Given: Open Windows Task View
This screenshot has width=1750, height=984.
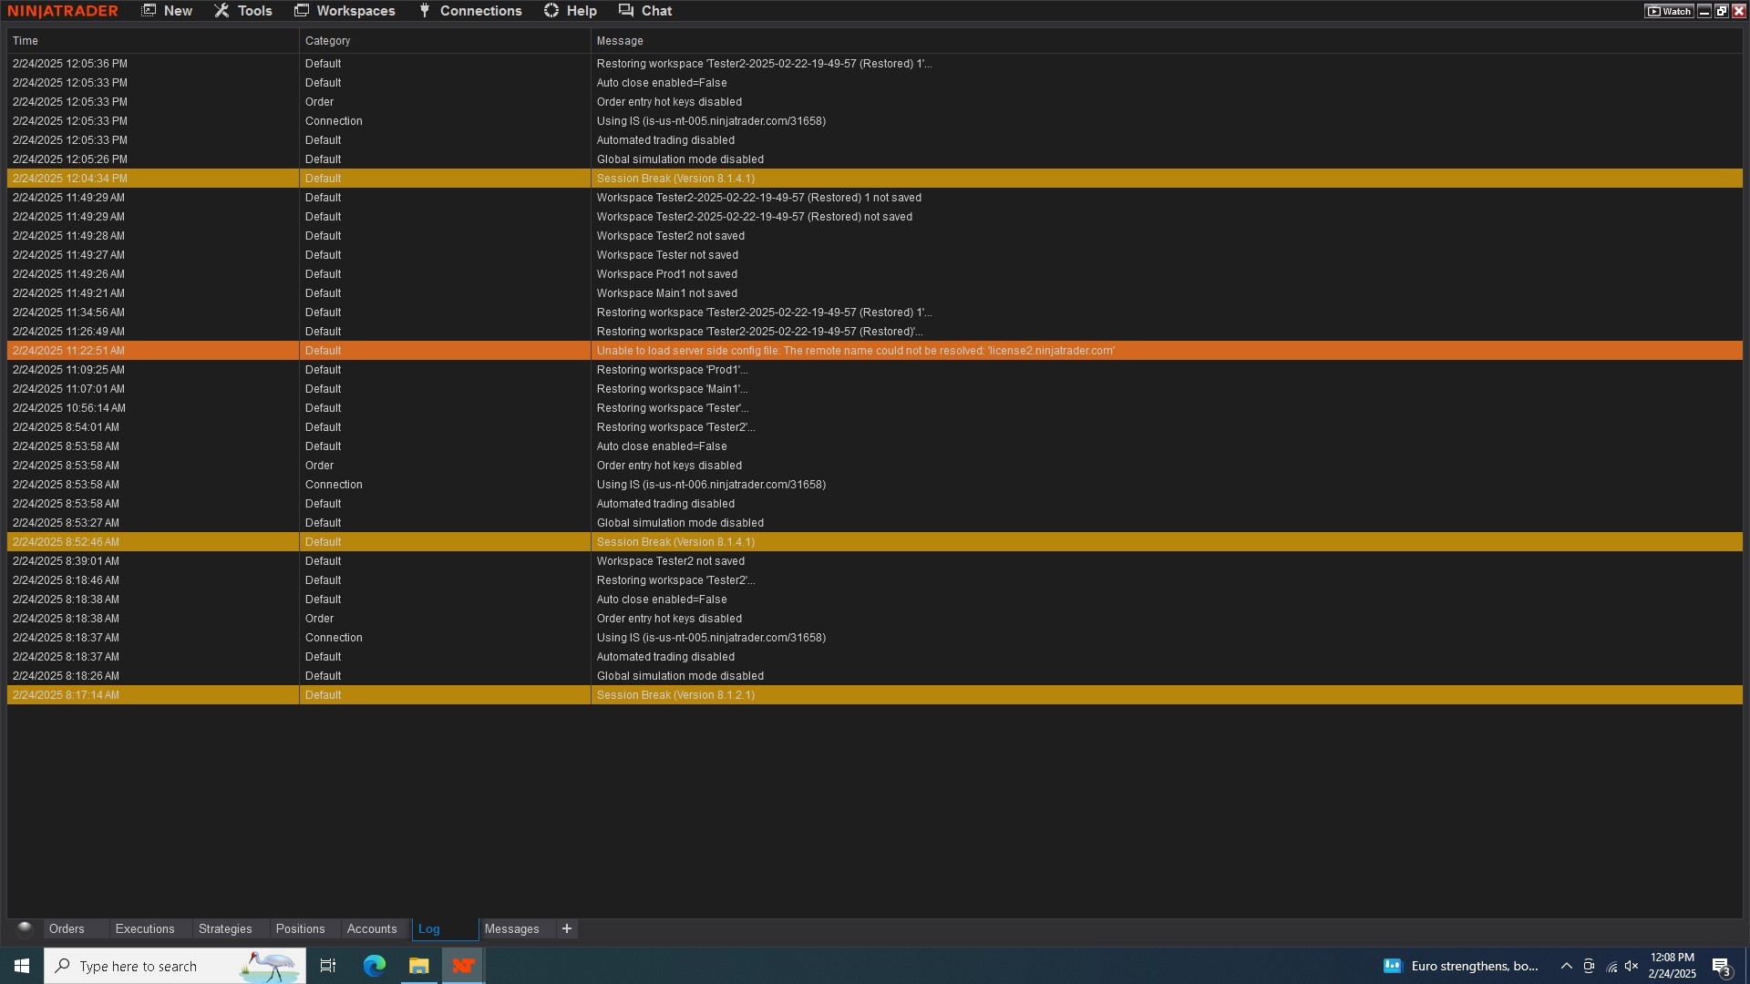Looking at the screenshot, I should pos(328,966).
